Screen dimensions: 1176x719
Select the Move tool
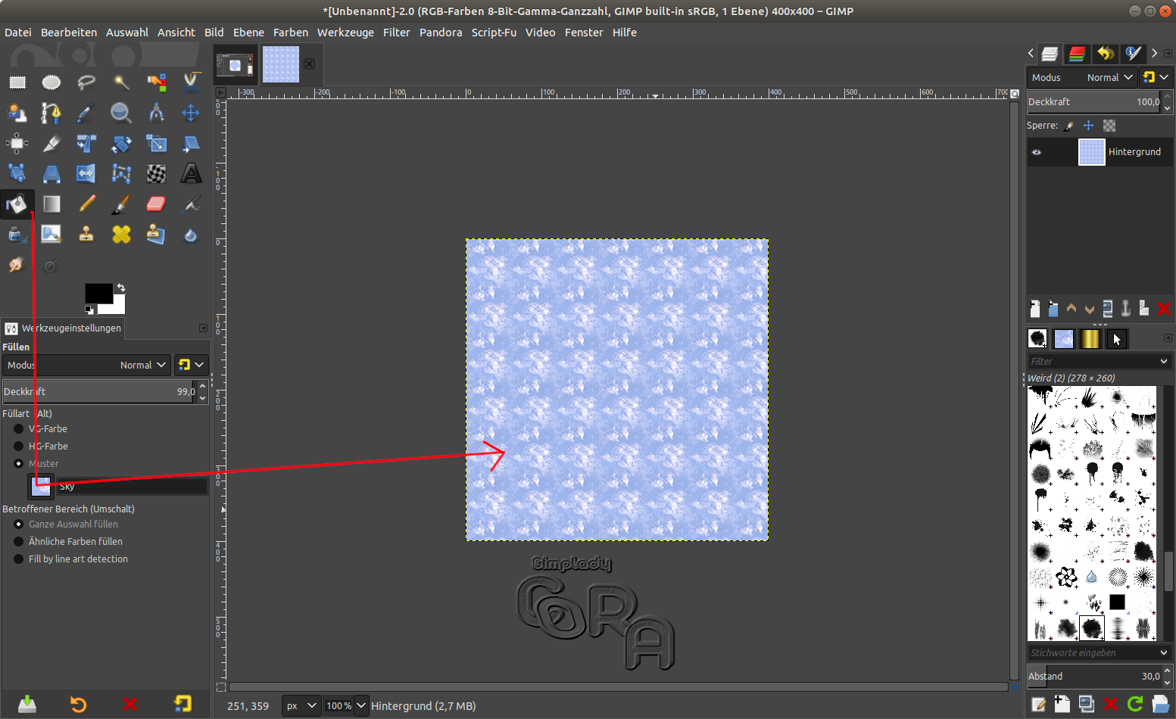point(190,113)
